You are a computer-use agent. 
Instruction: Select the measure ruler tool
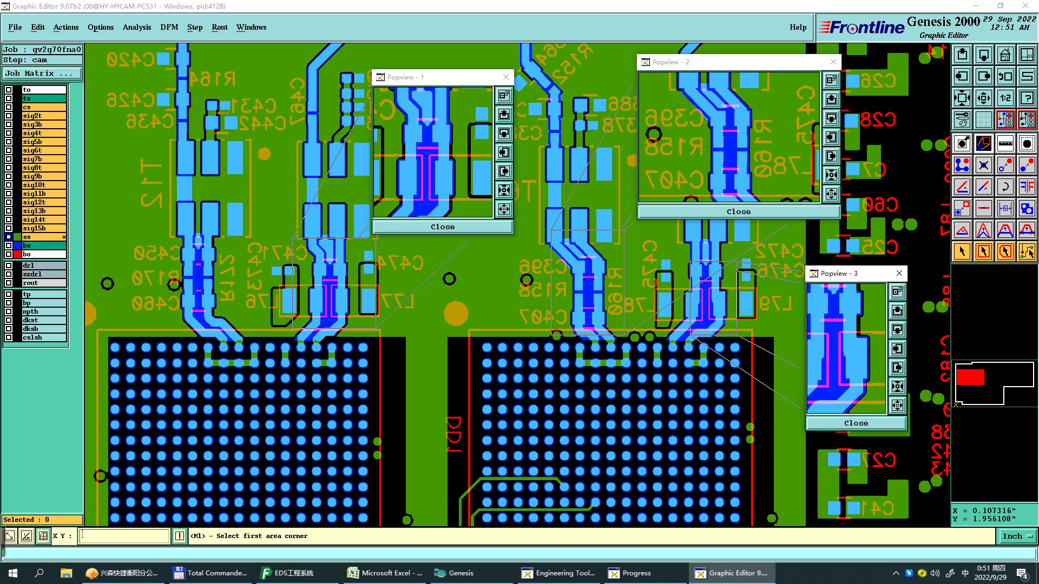click(1005, 143)
